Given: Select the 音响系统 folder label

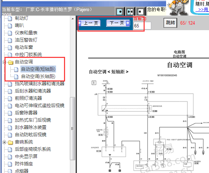Looking at the screenshot, I should [x=24, y=142].
